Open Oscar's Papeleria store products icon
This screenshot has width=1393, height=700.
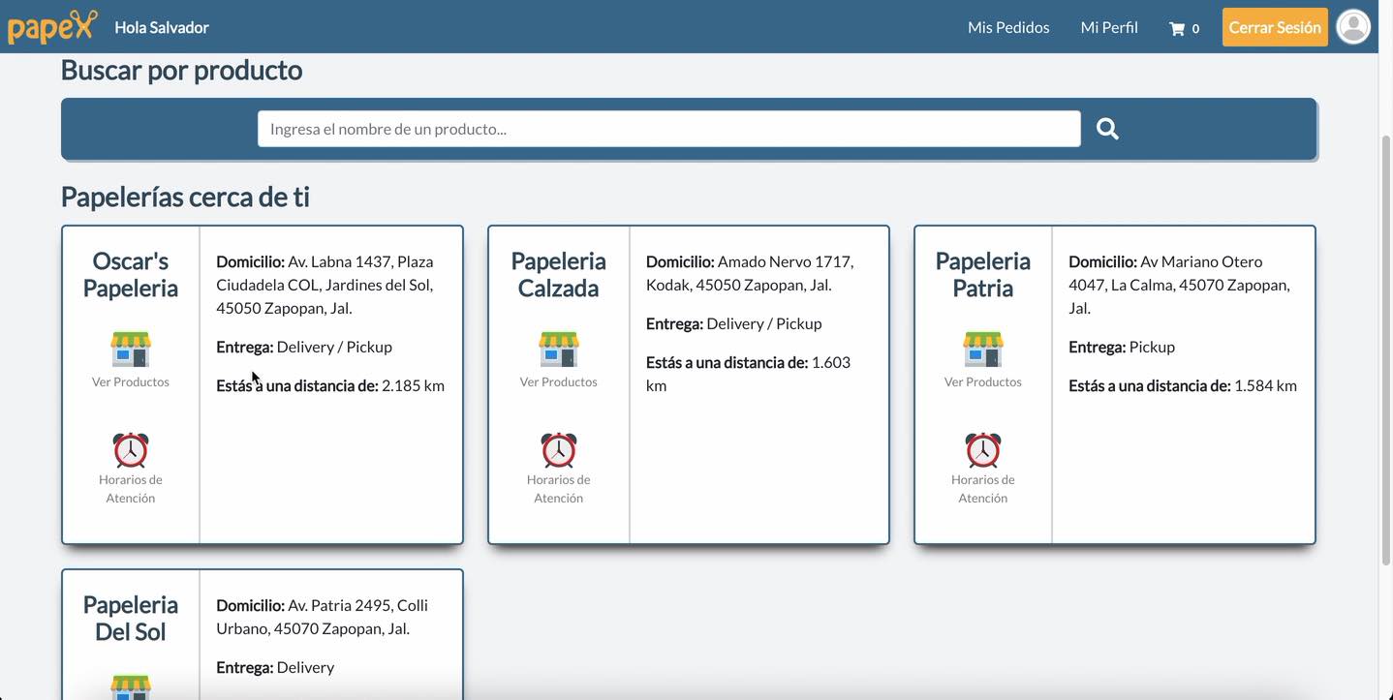(x=131, y=350)
